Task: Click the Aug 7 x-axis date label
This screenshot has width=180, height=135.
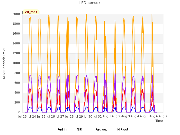Action: click(x=163, y=116)
